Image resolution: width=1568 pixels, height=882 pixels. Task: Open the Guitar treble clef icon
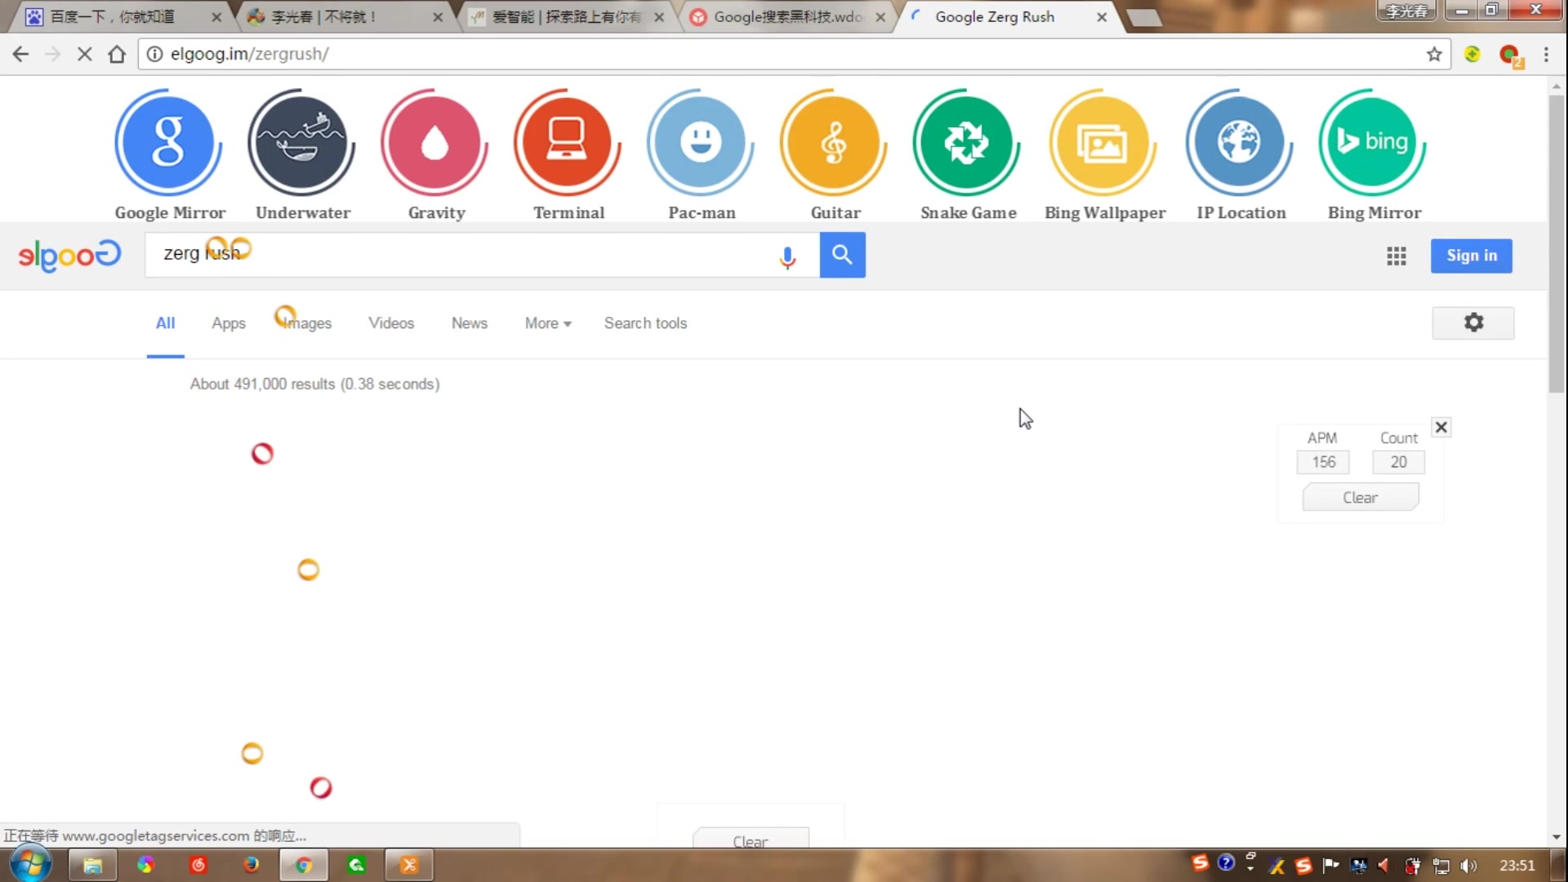point(834,142)
